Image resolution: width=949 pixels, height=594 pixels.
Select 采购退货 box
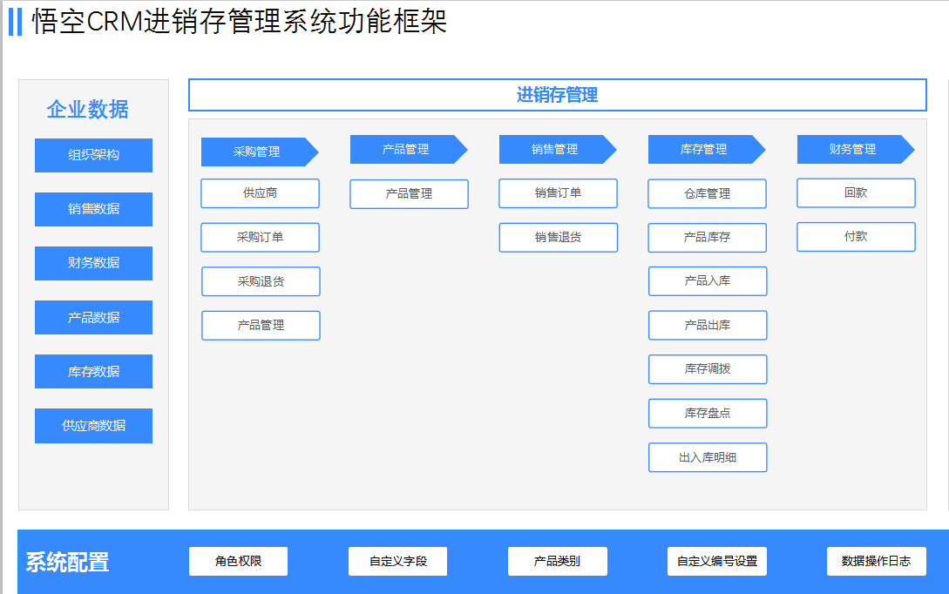pos(261,282)
